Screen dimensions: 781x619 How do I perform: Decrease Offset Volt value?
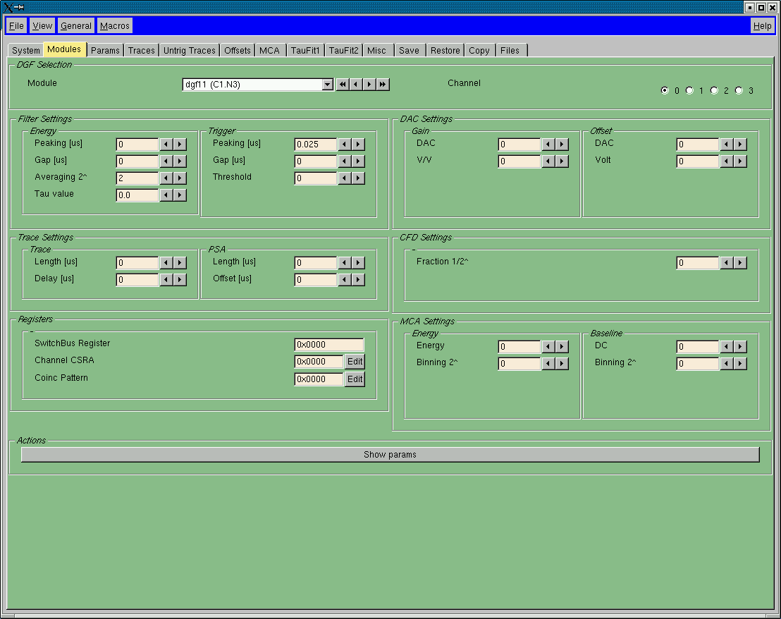tap(727, 161)
